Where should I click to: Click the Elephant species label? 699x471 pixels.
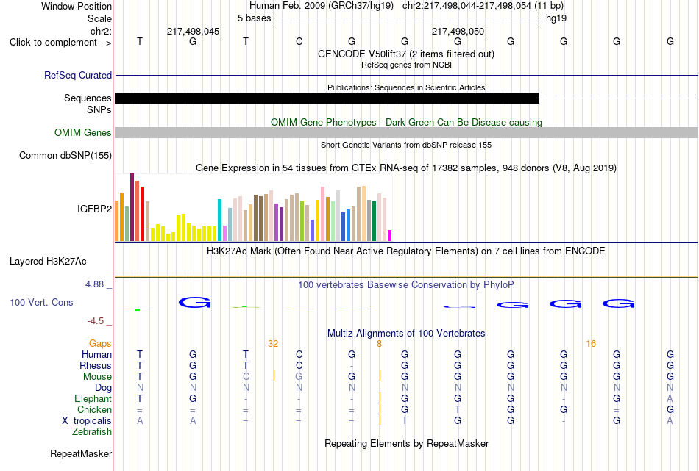click(x=93, y=398)
